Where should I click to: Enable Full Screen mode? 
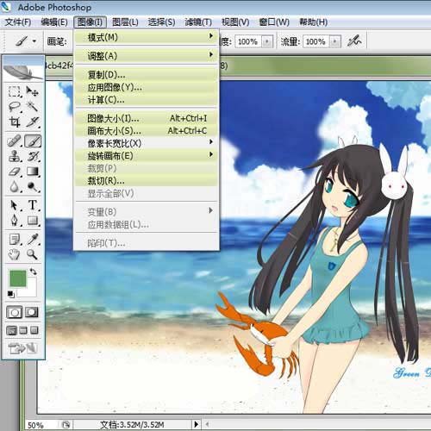pyautogui.click(x=34, y=330)
